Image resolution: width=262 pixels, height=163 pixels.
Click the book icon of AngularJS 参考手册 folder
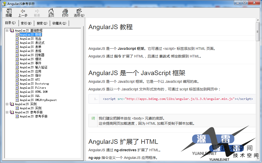(12, 112)
